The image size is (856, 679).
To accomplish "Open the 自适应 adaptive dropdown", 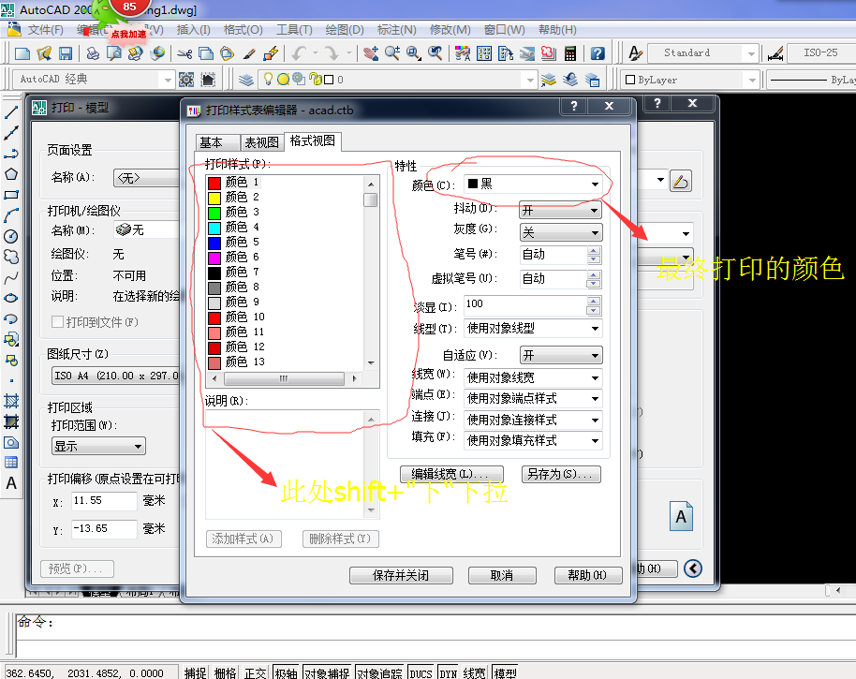I will tap(560, 355).
